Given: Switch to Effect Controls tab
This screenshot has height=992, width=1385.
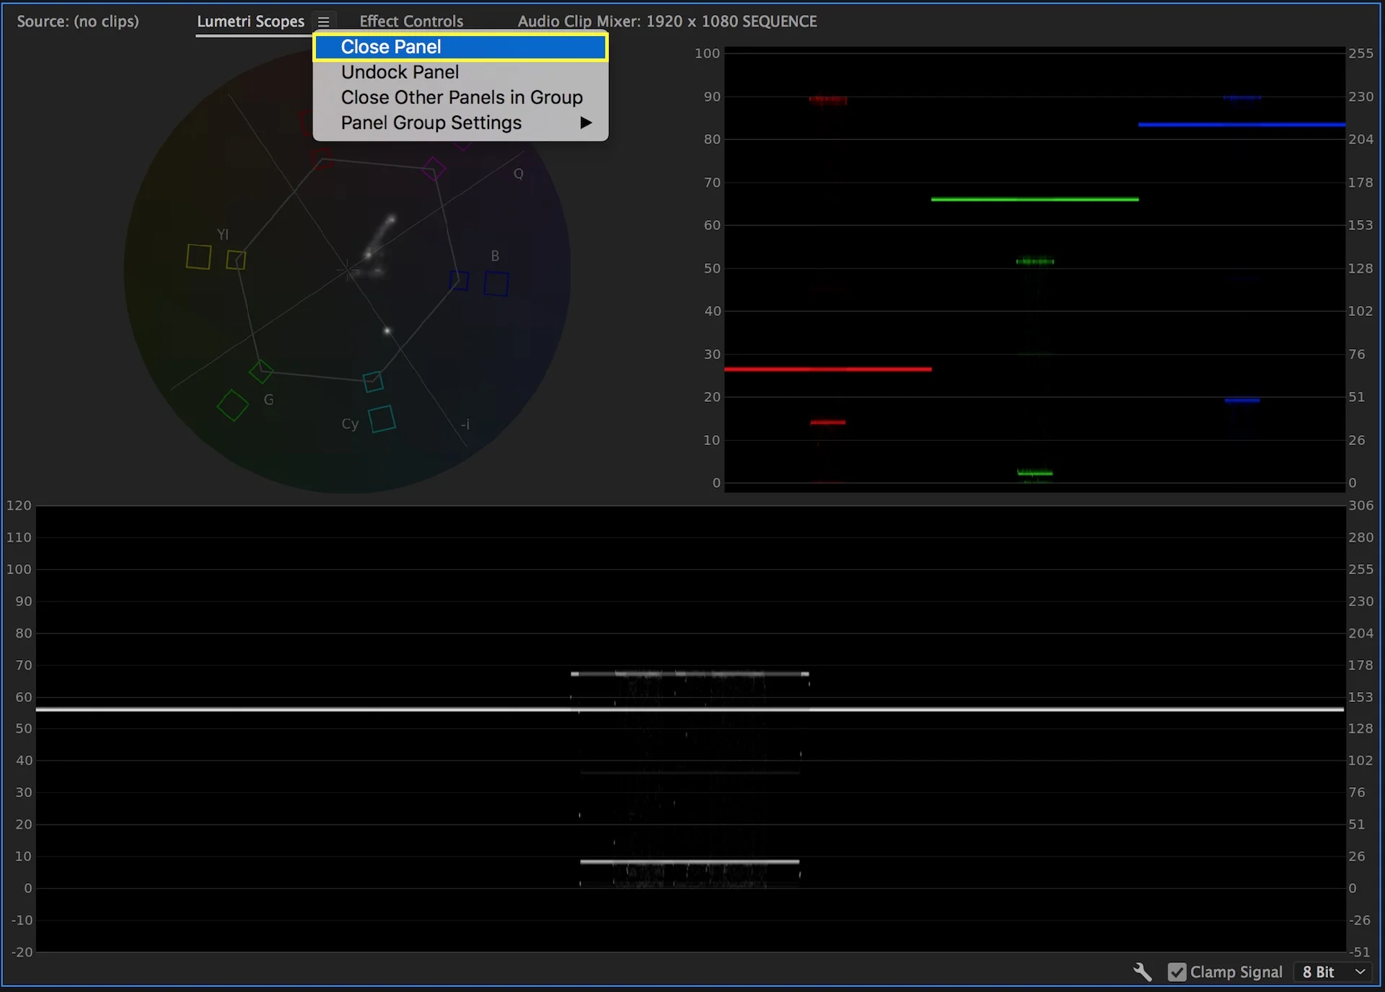Looking at the screenshot, I should tap(411, 22).
